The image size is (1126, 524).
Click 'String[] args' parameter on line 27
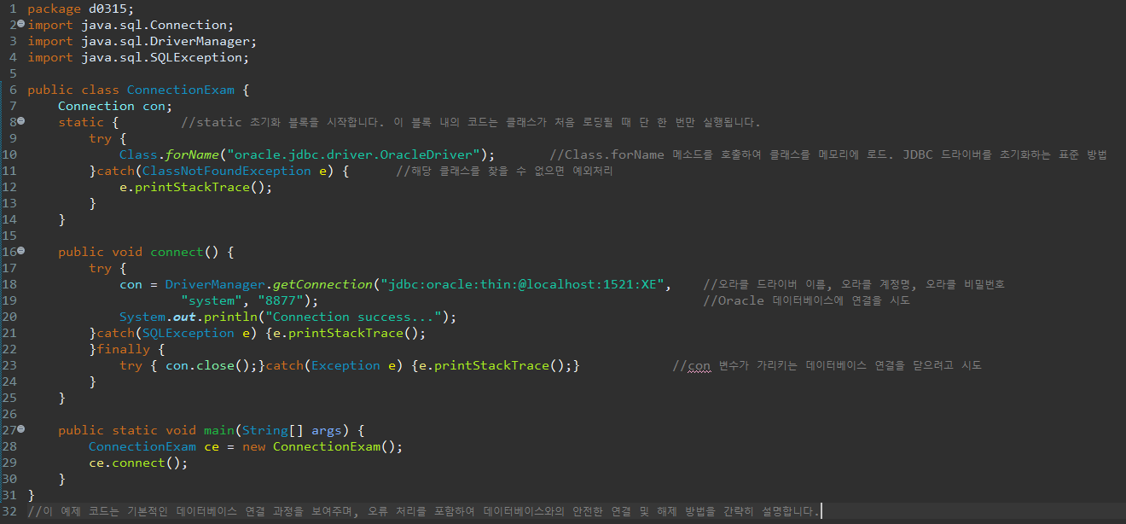coord(292,430)
